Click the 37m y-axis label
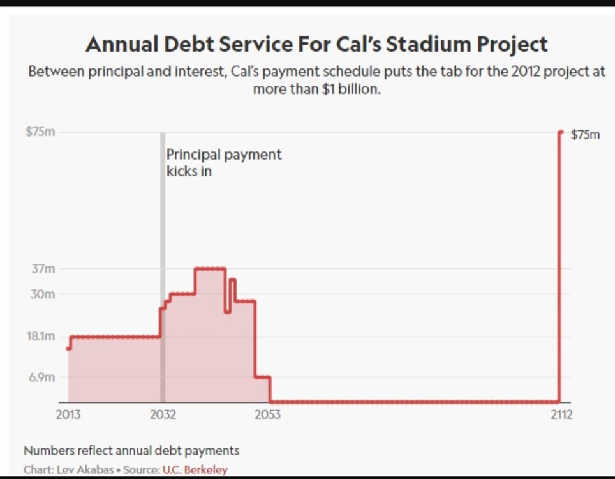615x479 pixels. tap(43, 268)
